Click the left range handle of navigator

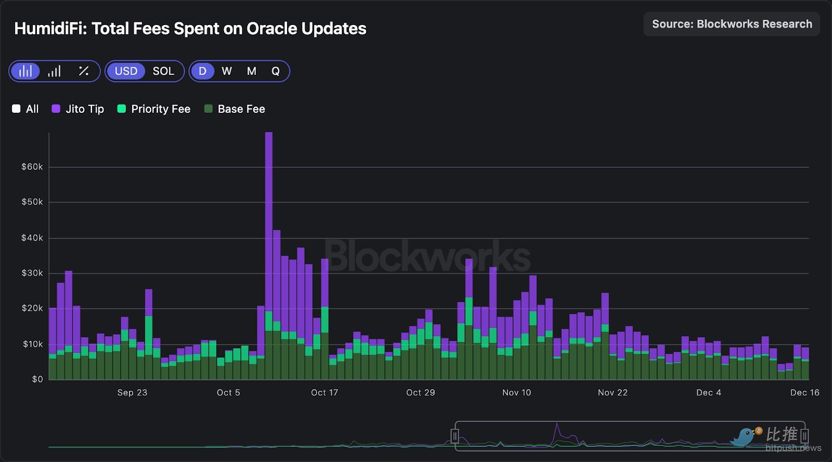tap(455, 435)
